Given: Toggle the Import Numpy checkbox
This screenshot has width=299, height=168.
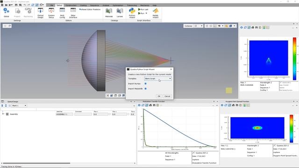Looking at the screenshot, I should pyautogui.click(x=145, y=84).
